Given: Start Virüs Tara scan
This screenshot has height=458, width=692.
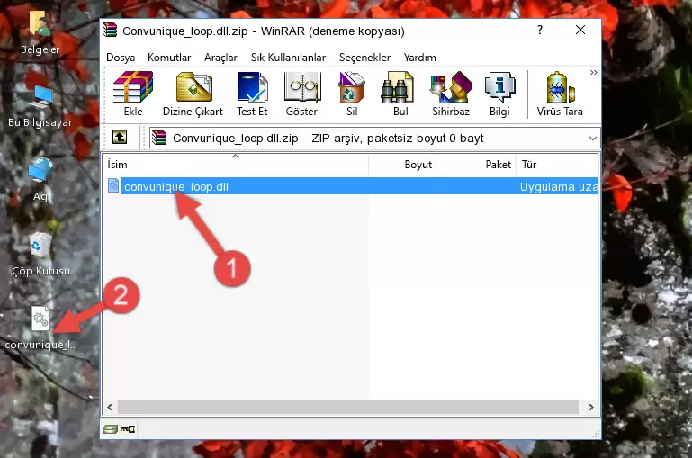Looking at the screenshot, I should (560, 94).
